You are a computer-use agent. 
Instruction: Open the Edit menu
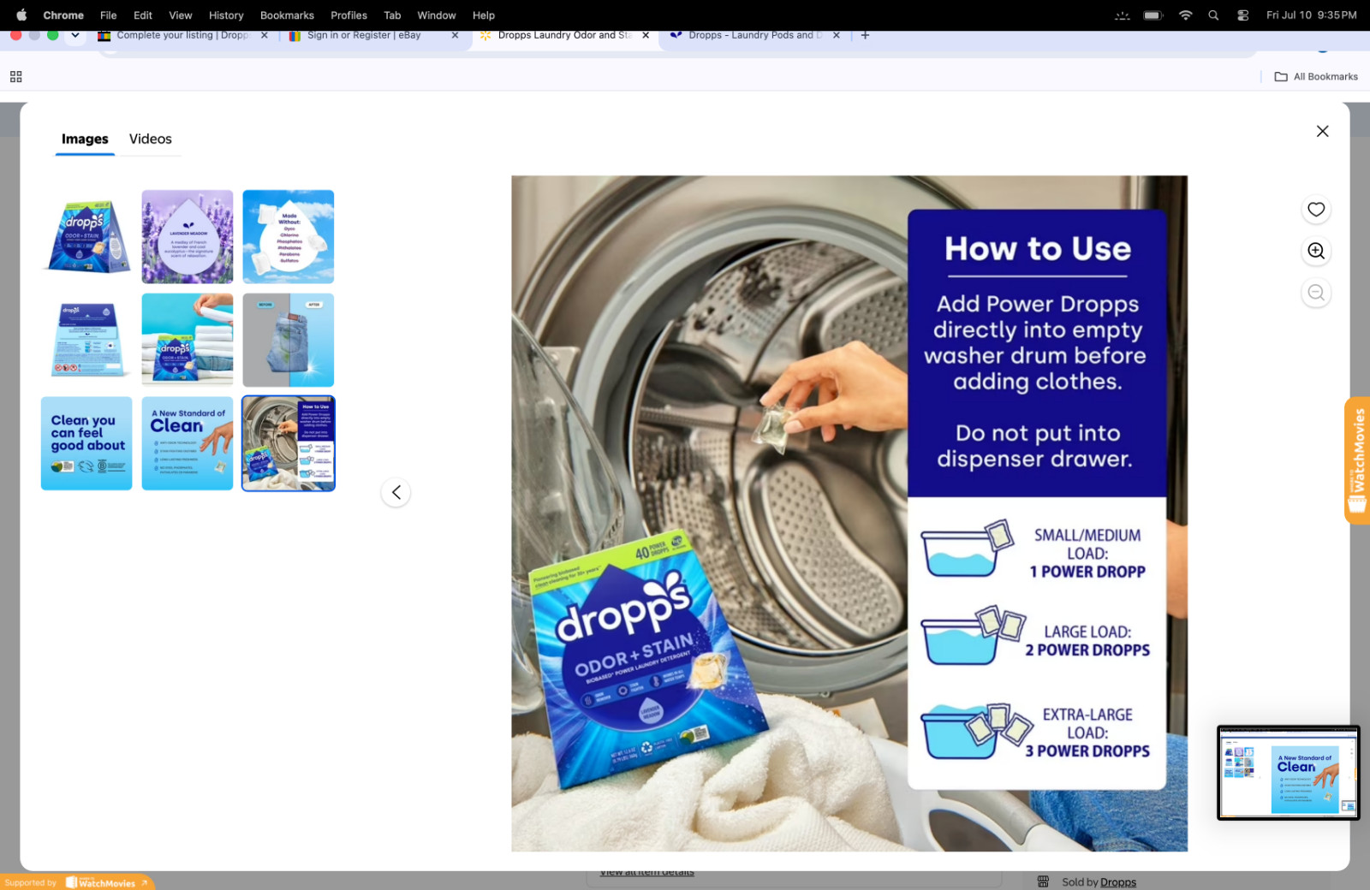click(143, 15)
